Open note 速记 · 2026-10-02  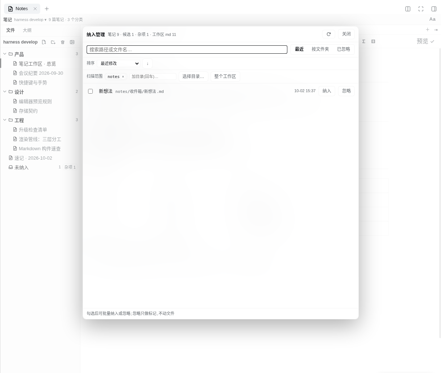[40, 158]
